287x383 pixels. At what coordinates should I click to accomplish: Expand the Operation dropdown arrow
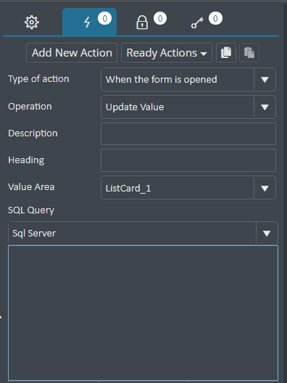pos(265,107)
